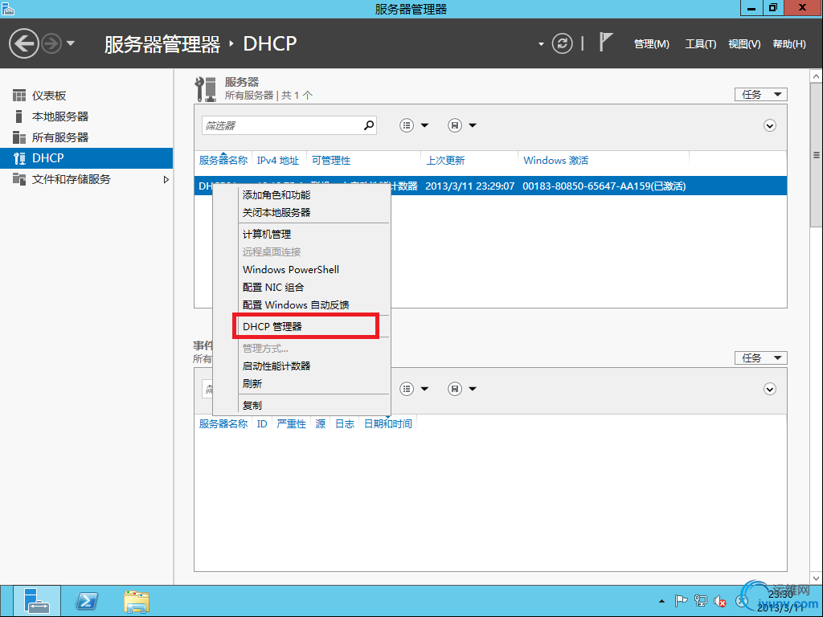
Task: Click 2013/3/11 23:29:07 cell in server row
Action: point(469,186)
